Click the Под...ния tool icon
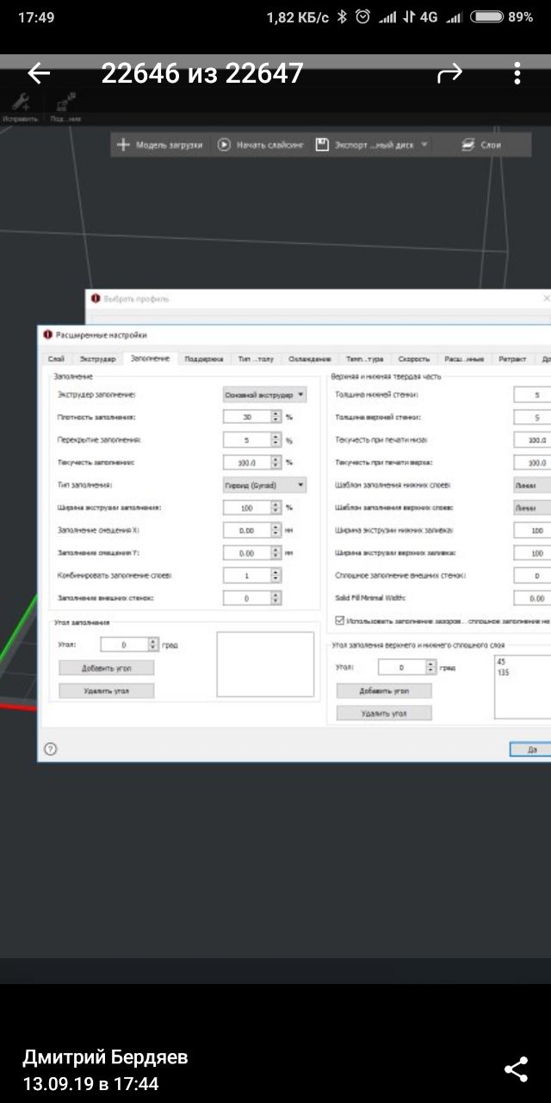 pos(65,103)
